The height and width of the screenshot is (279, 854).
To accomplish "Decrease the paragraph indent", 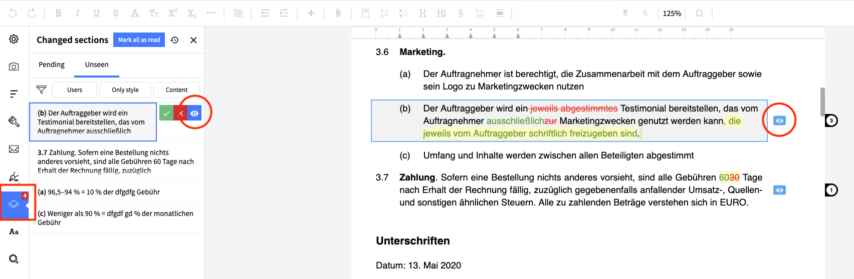I will tap(265, 13).
